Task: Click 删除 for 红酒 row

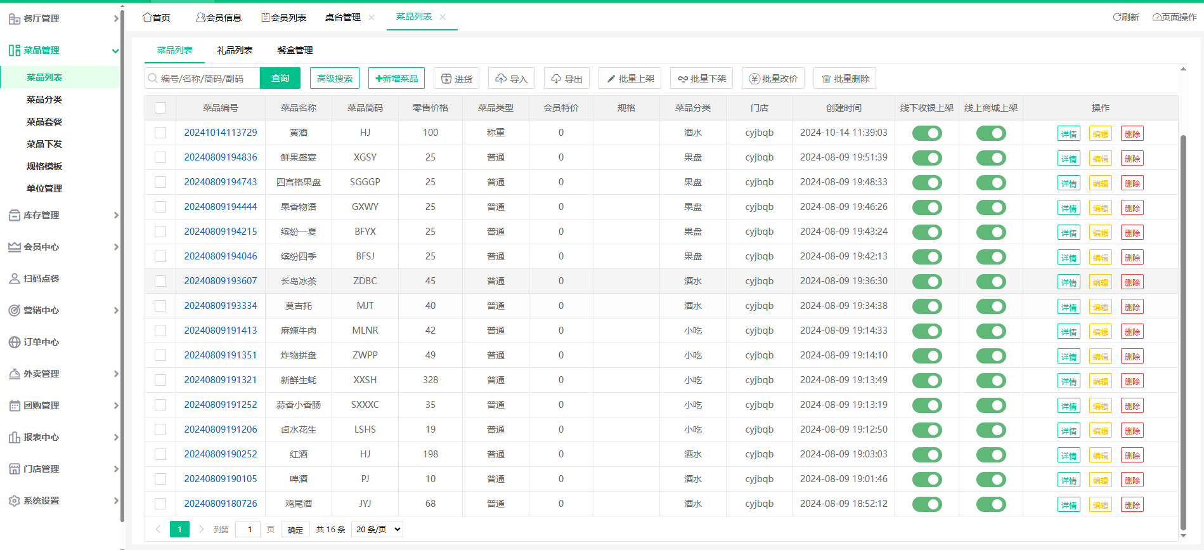Action: pos(1132,455)
